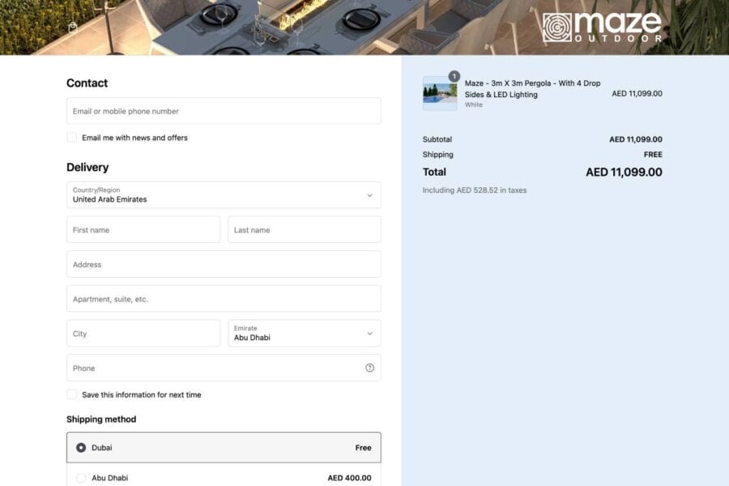Select the Address input field
The width and height of the screenshot is (729, 486).
point(223,265)
